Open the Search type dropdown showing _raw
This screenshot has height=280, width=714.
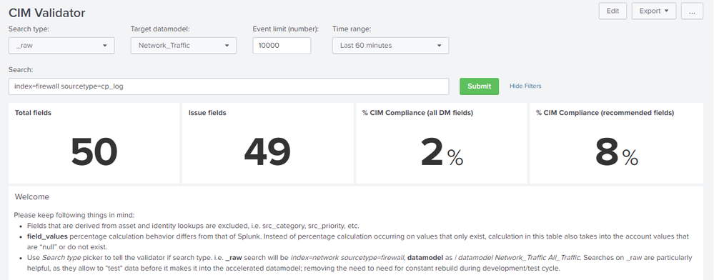(61, 46)
